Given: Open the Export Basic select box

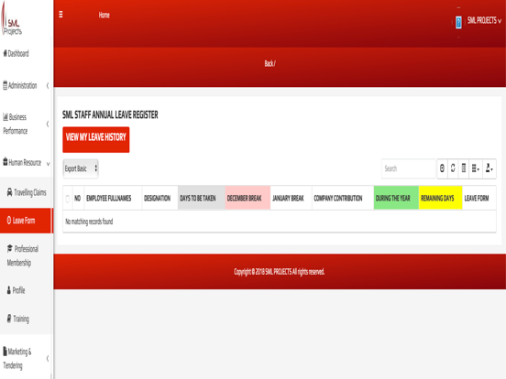Looking at the screenshot, I should click(81, 168).
